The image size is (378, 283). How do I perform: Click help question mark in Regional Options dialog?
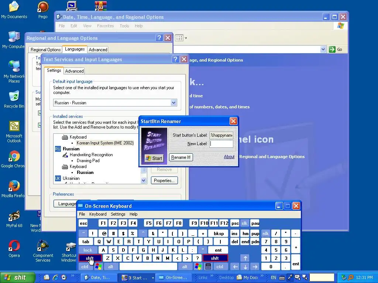[x=159, y=38]
